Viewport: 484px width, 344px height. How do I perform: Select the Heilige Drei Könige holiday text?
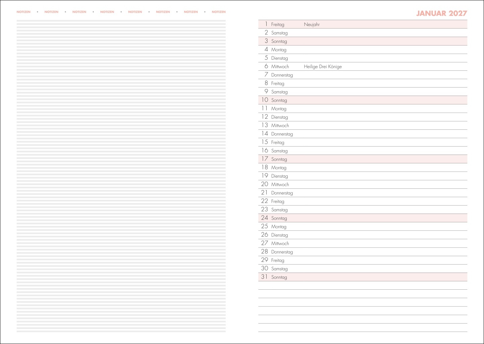coord(323,67)
